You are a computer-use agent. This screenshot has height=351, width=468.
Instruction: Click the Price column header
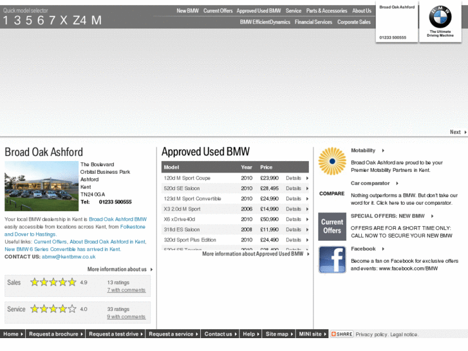tap(267, 167)
